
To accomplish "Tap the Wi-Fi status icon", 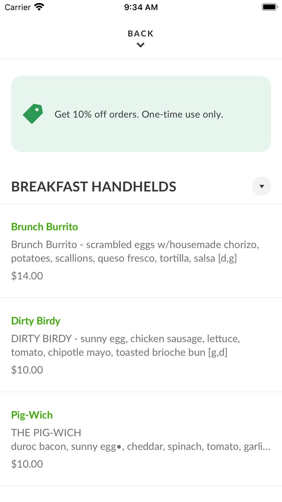I will pyautogui.click(x=39, y=7).
